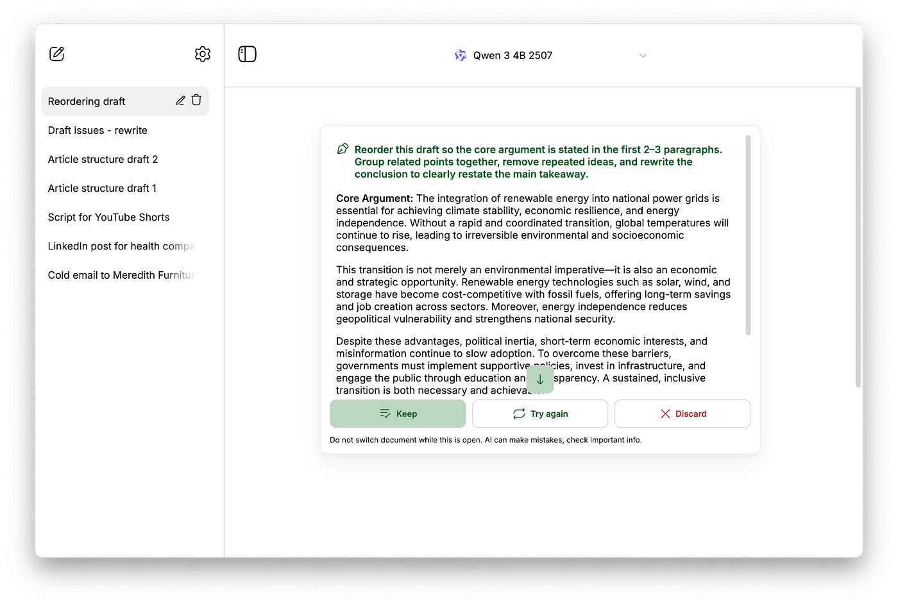Open settings gear icon
The height and width of the screenshot is (604, 898).
203,54
